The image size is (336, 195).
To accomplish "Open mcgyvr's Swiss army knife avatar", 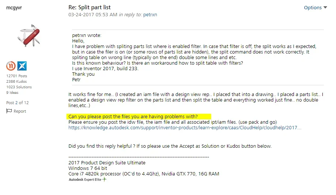I will [x=29, y=35].
